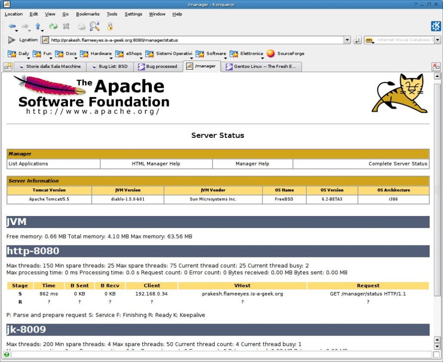This screenshot has width=443, height=362.
Task: Open the Daily bookmark folder
Action: point(19,54)
